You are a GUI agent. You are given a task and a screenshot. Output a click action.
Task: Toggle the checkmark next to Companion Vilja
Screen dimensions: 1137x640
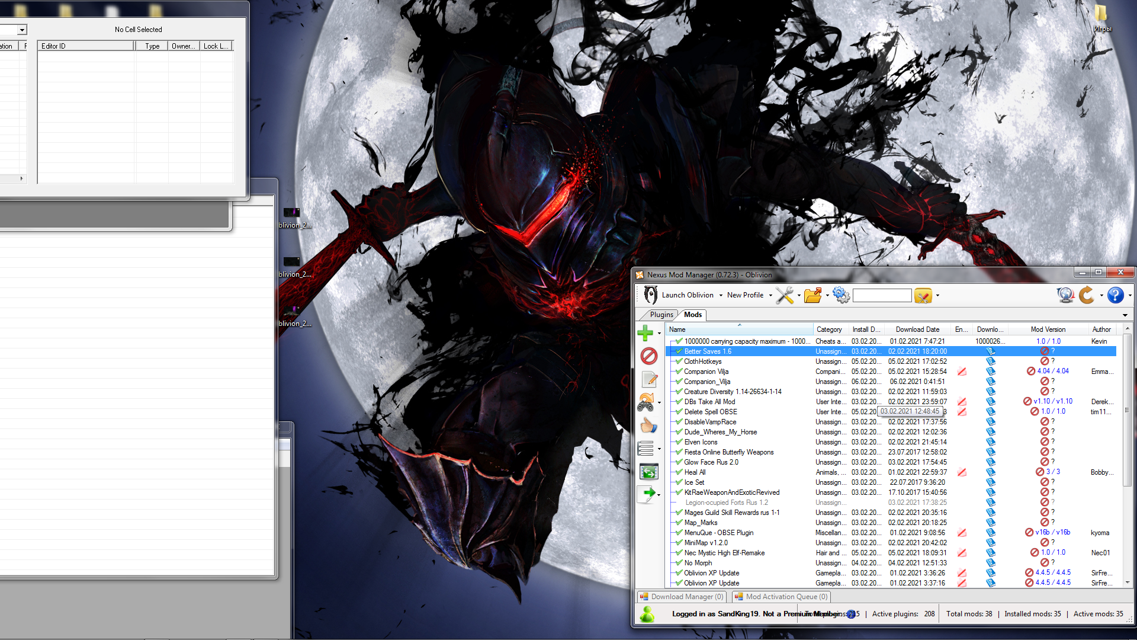[x=679, y=372]
